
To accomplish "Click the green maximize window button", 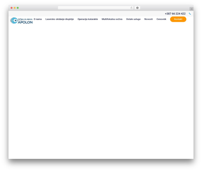I will point(18,8).
